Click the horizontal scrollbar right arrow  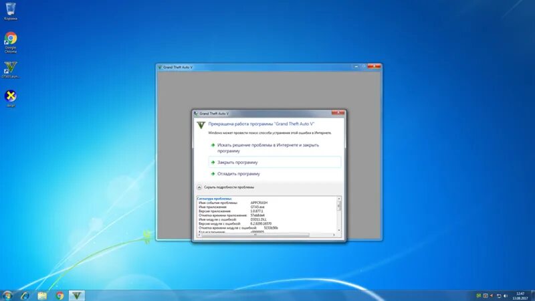334,235
